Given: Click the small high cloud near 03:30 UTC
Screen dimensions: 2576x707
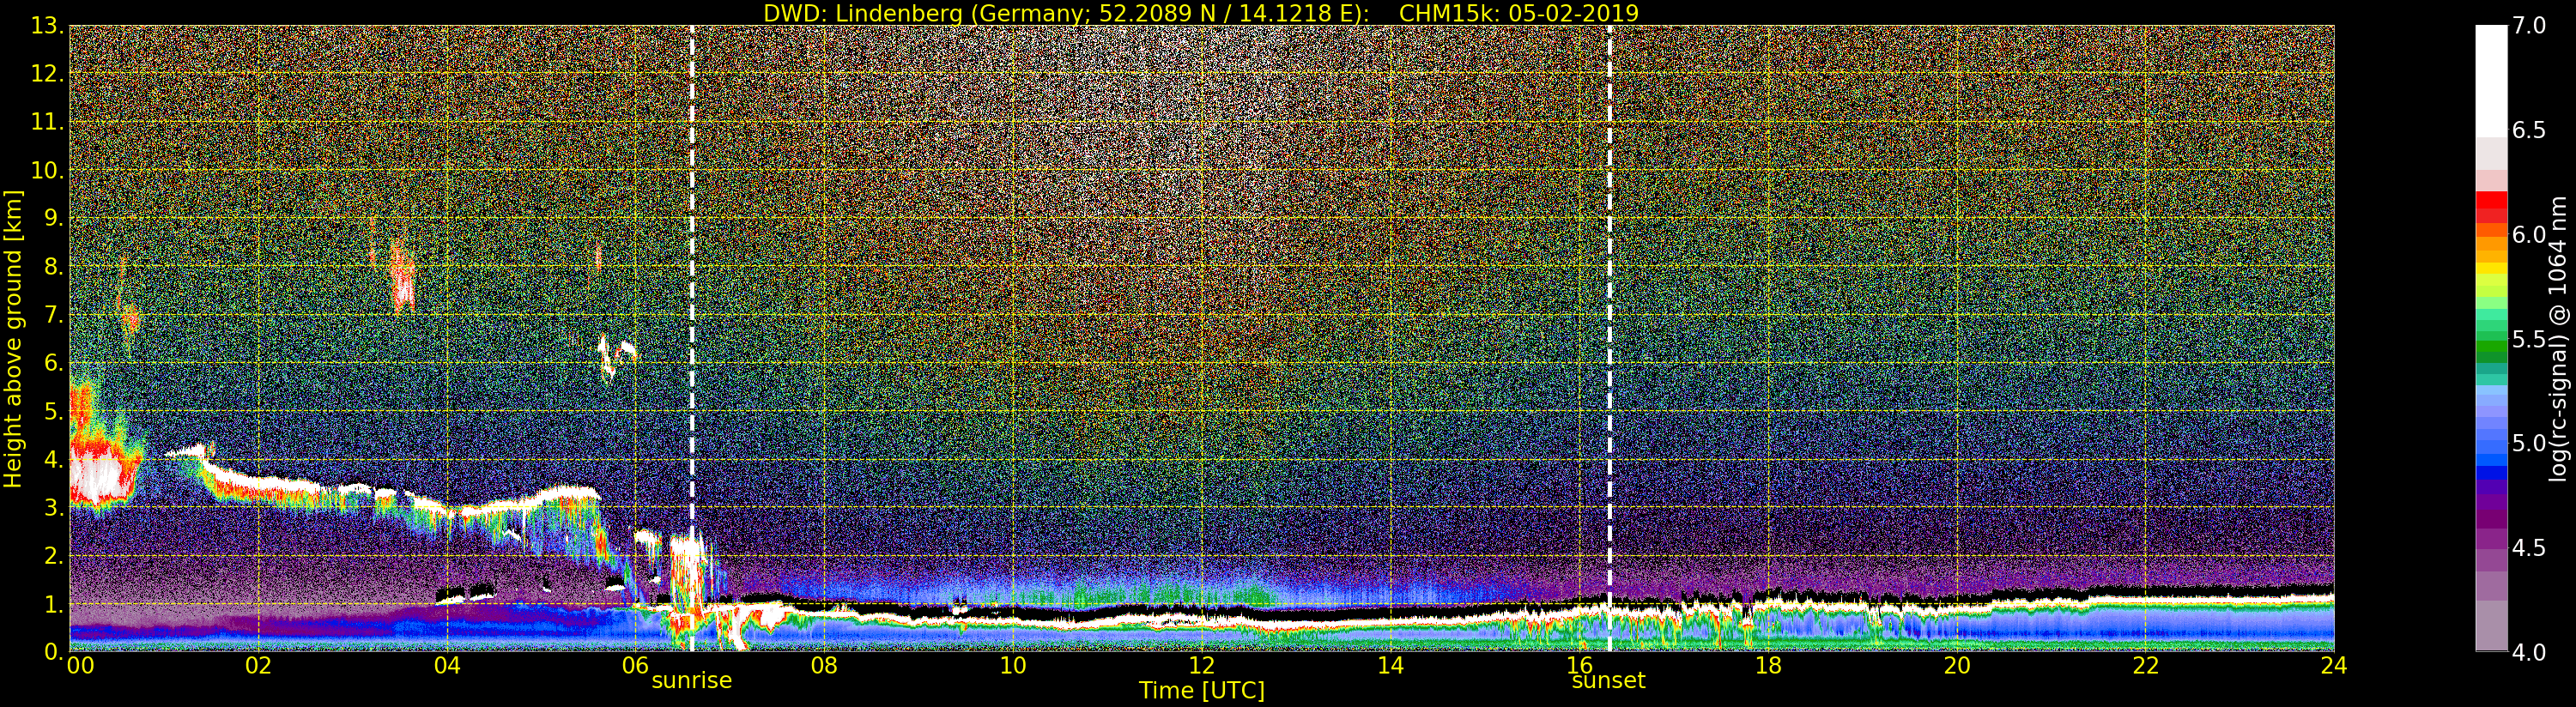Looking at the screenshot, I should point(402,277).
